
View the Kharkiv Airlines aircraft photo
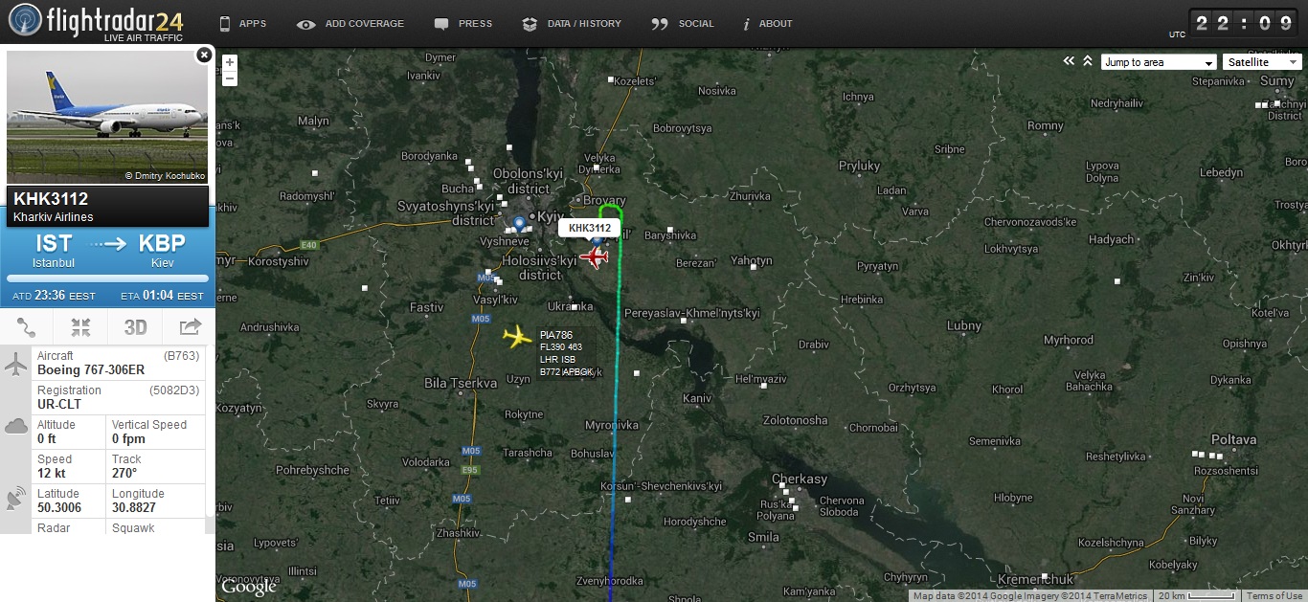[107, 118]
